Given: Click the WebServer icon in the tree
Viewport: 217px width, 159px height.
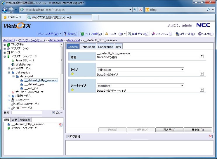Looking at the screenshot, I should (x=13, y=64).
